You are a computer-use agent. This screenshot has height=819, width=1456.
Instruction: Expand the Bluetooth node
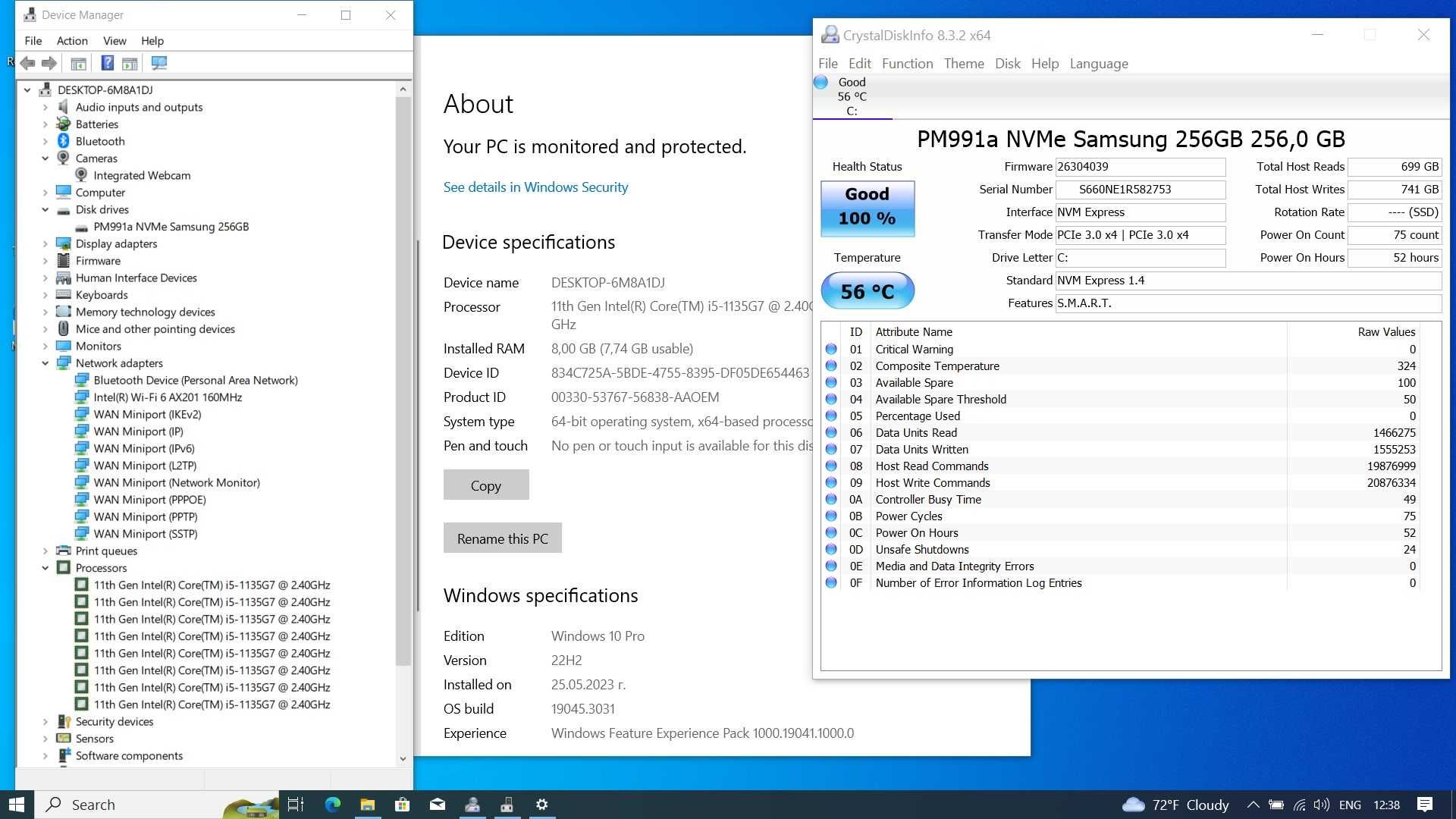point(45,141)
